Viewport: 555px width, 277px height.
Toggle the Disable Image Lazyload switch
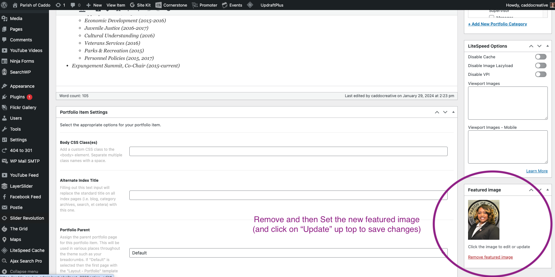coord(541,65)
